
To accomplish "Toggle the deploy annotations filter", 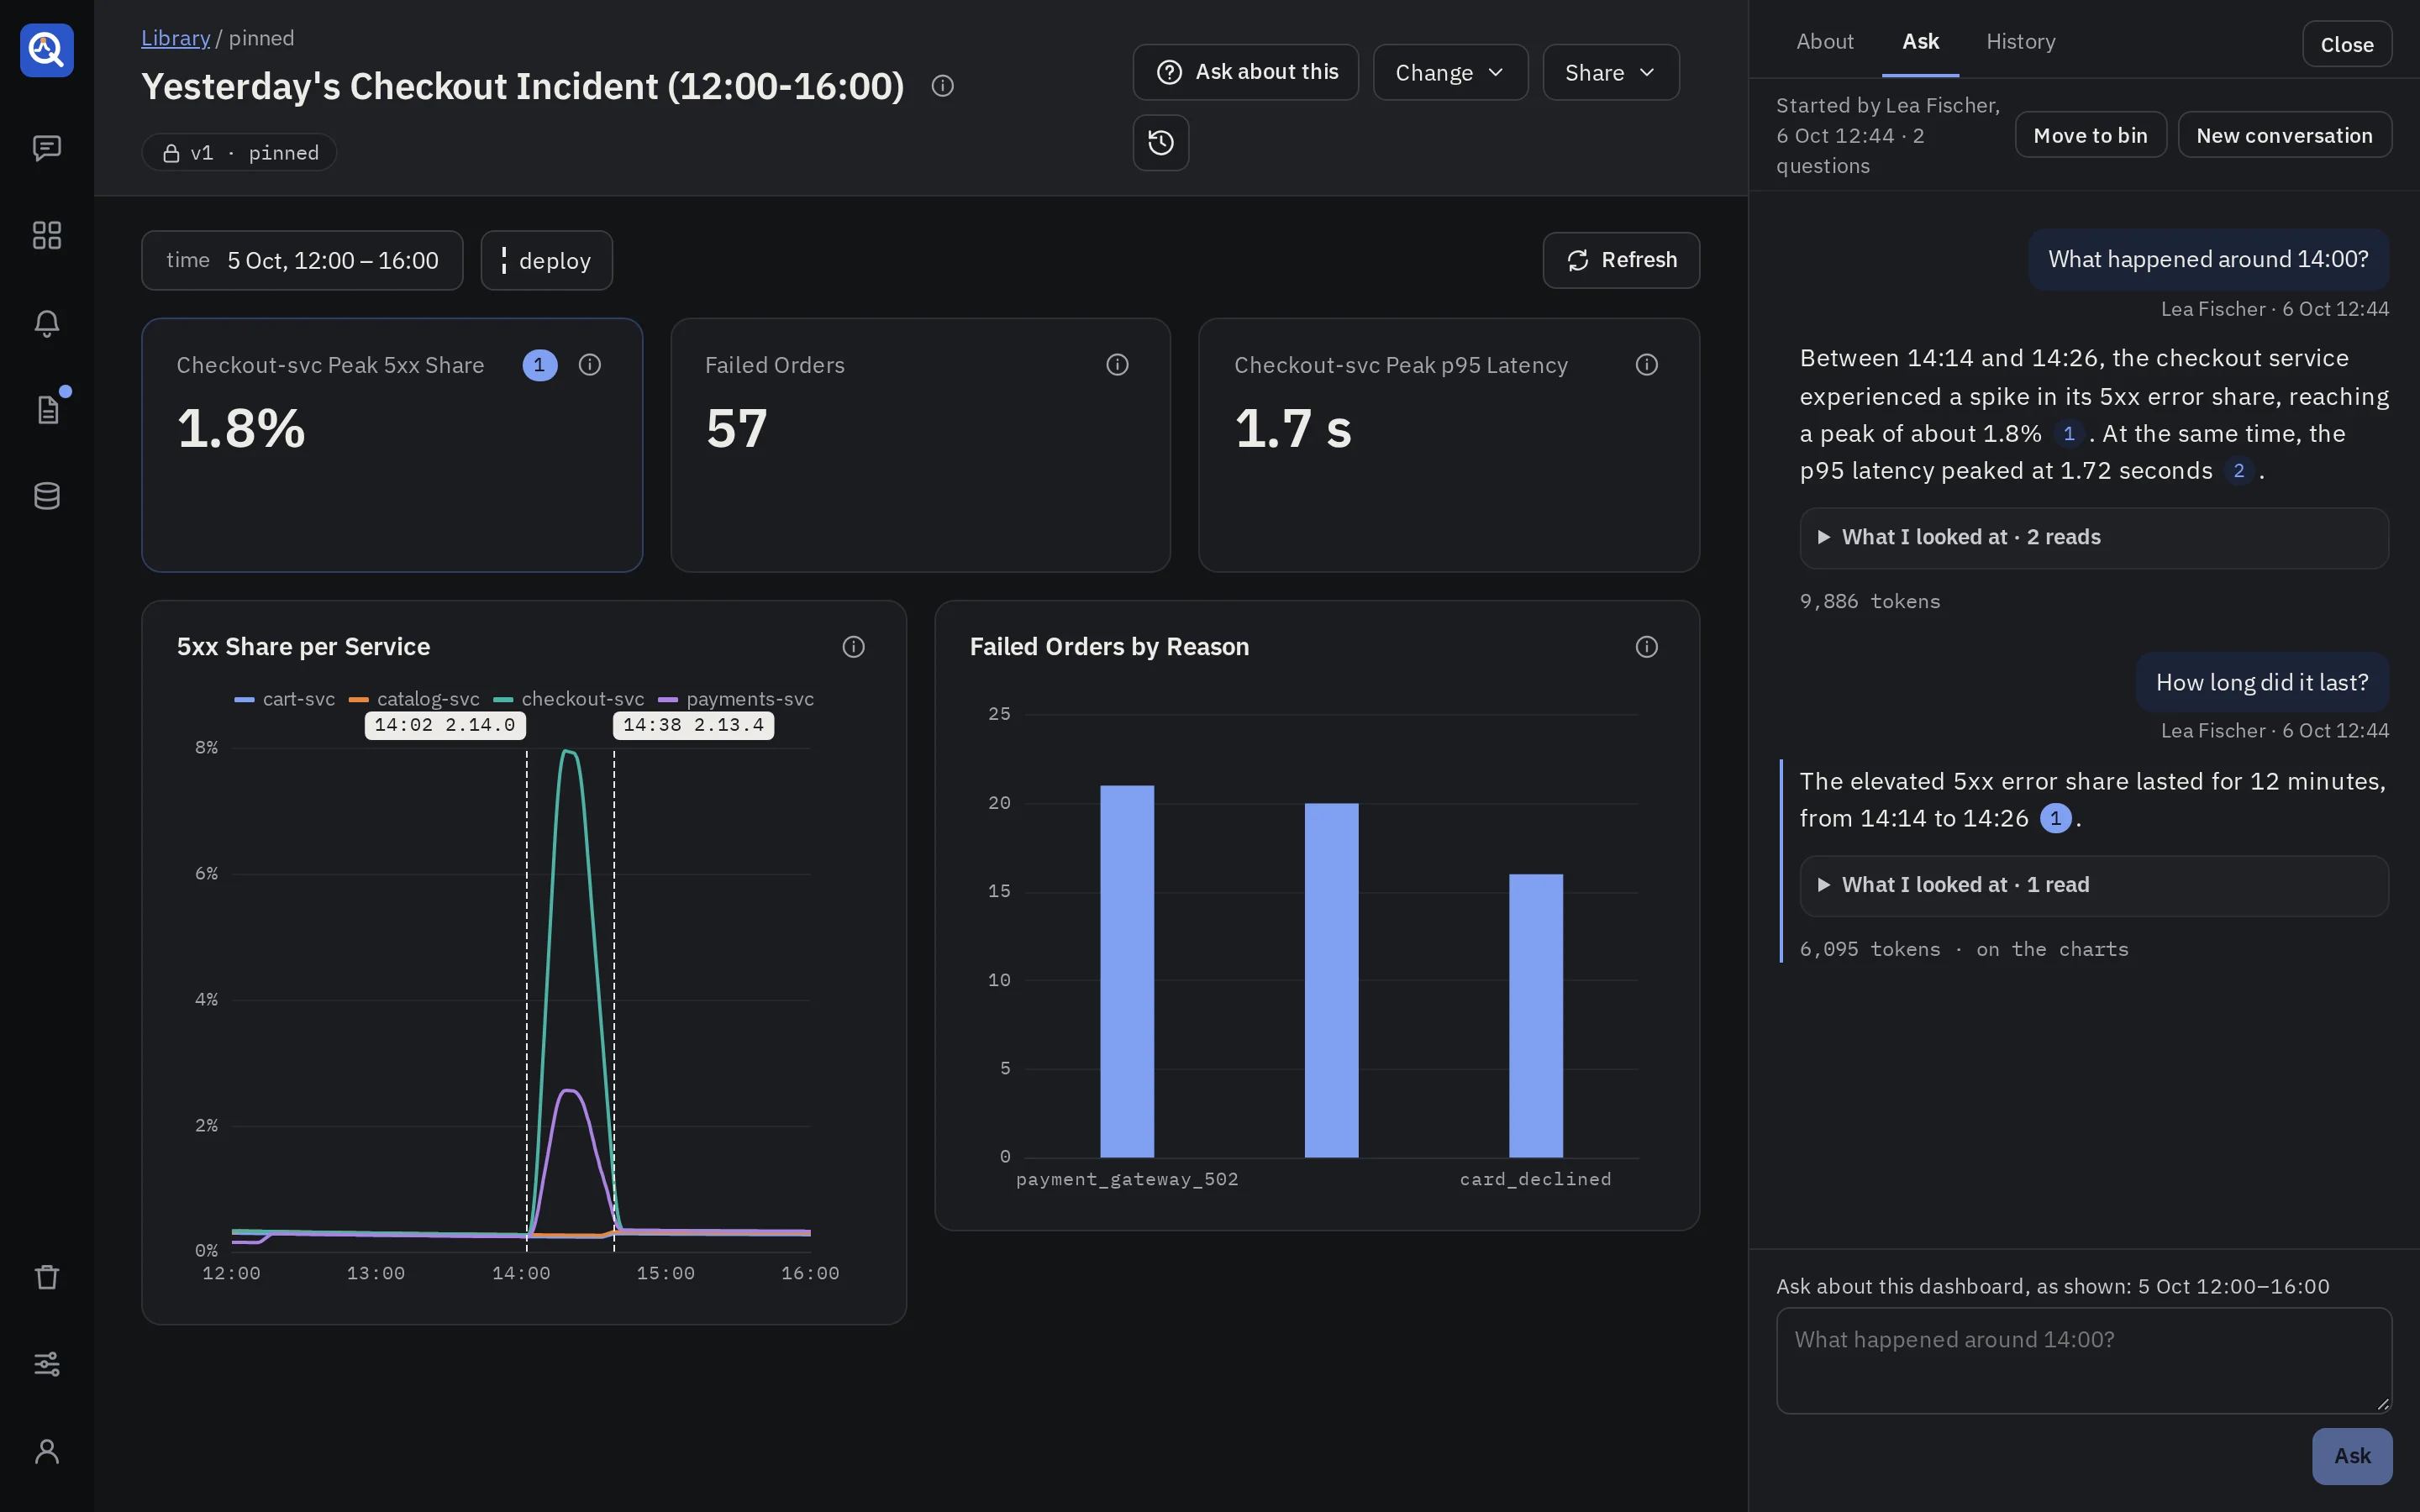I will (x=546, y=261).
